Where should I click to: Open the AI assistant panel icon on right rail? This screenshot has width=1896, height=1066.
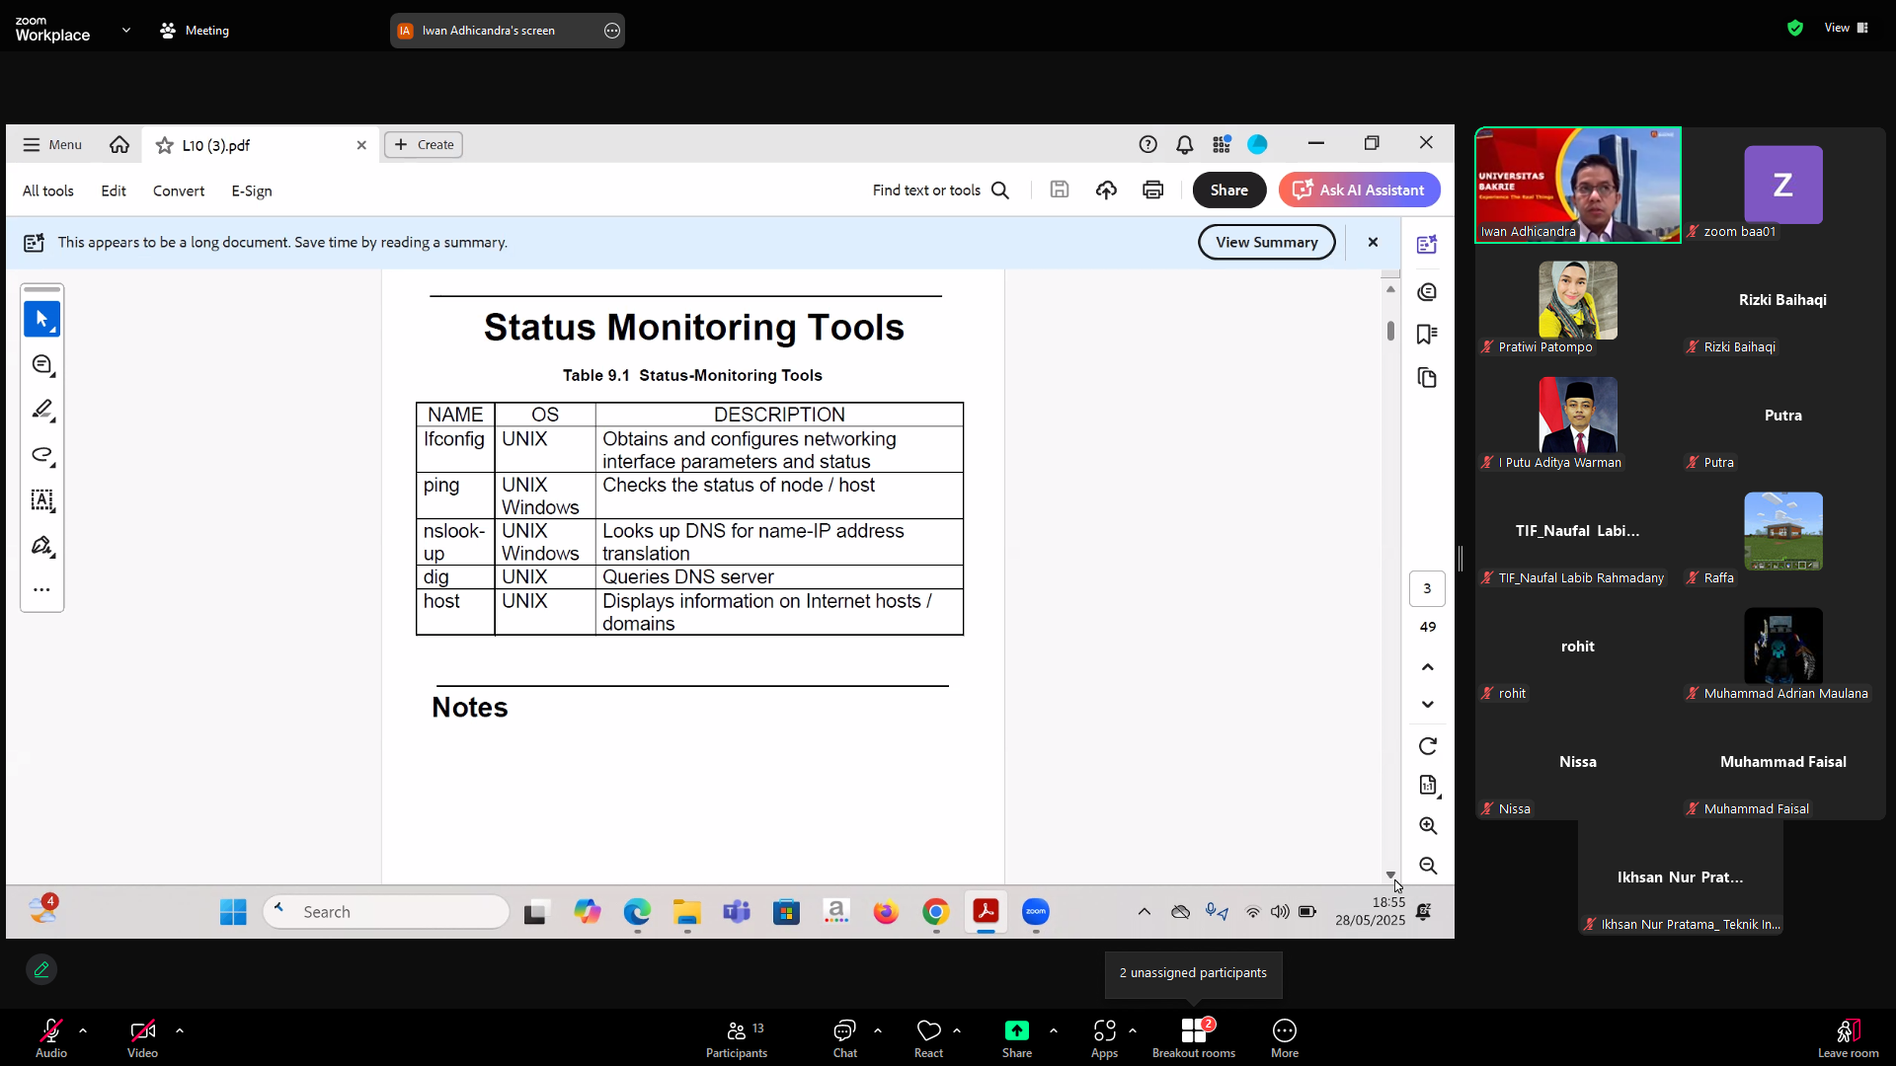pyautogui.click(x=1427, y=245)
